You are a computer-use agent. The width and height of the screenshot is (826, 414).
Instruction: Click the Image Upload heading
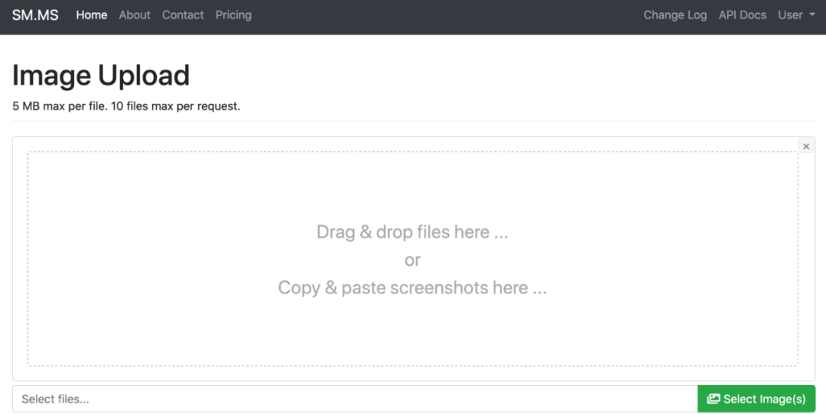click(101, 76)
